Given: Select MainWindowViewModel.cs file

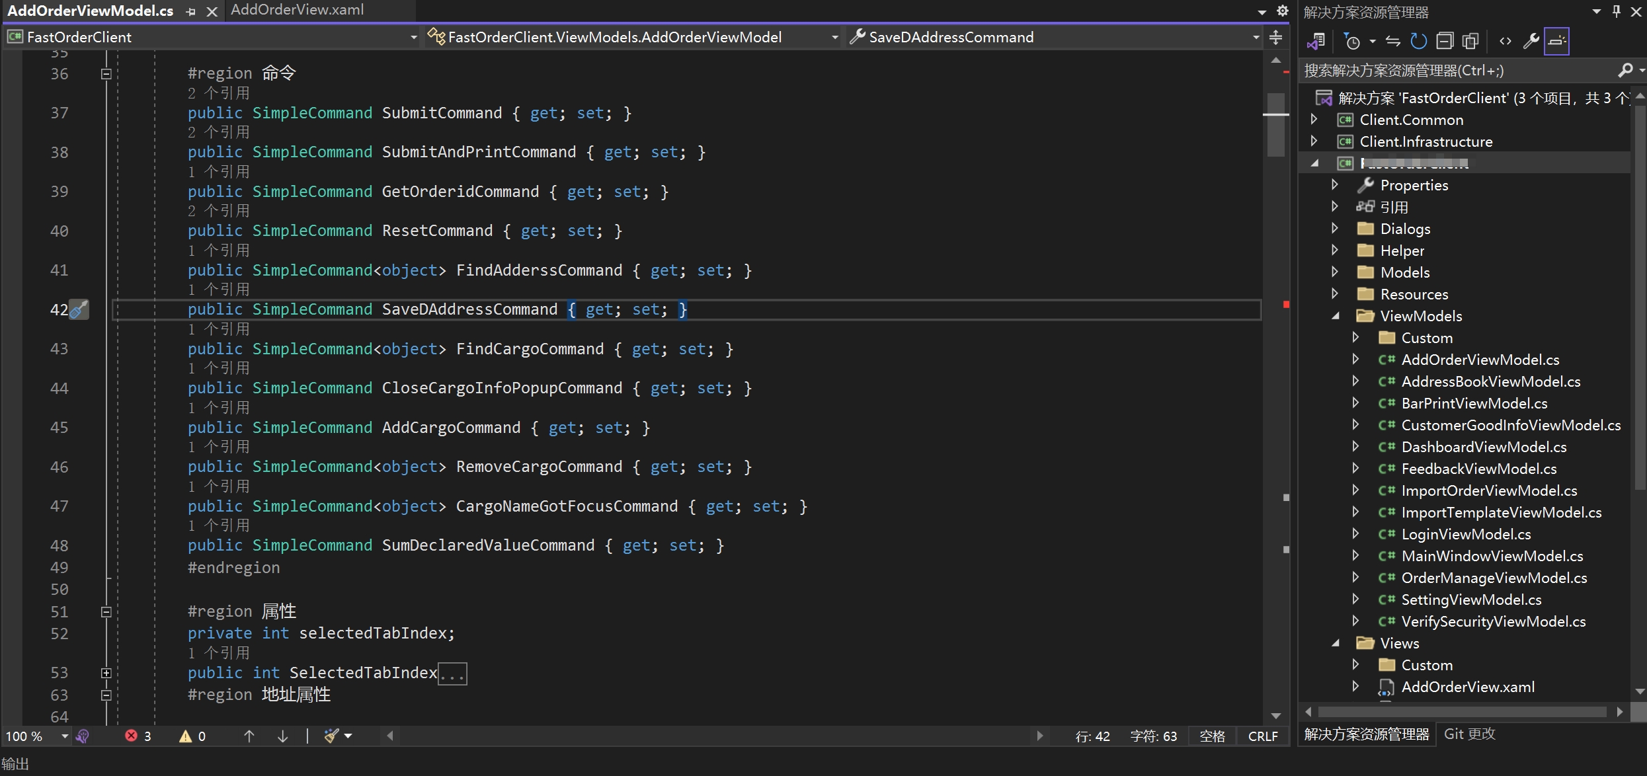Looking at the screenshot, I should pos(1492,556).
